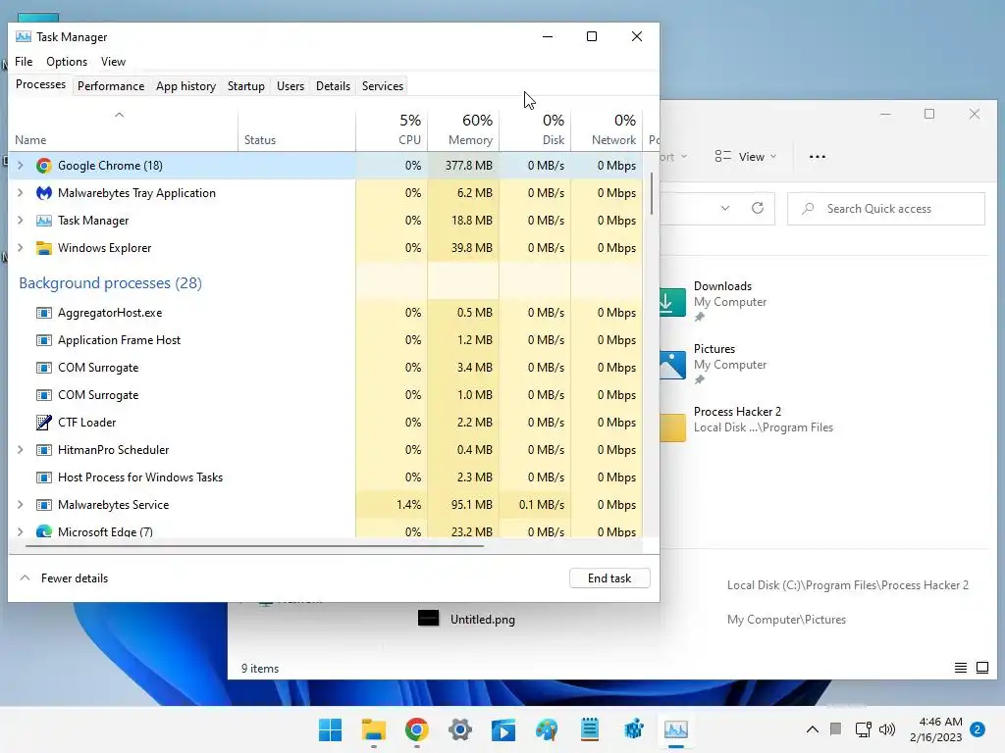This screenshot has width=1005, height=753.
Task: Open the clock and date in tray
Action: pos(935,729)
